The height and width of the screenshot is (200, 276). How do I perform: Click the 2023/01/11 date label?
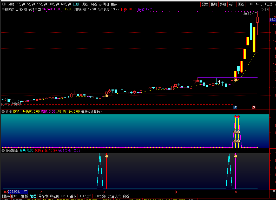point(18,191)
